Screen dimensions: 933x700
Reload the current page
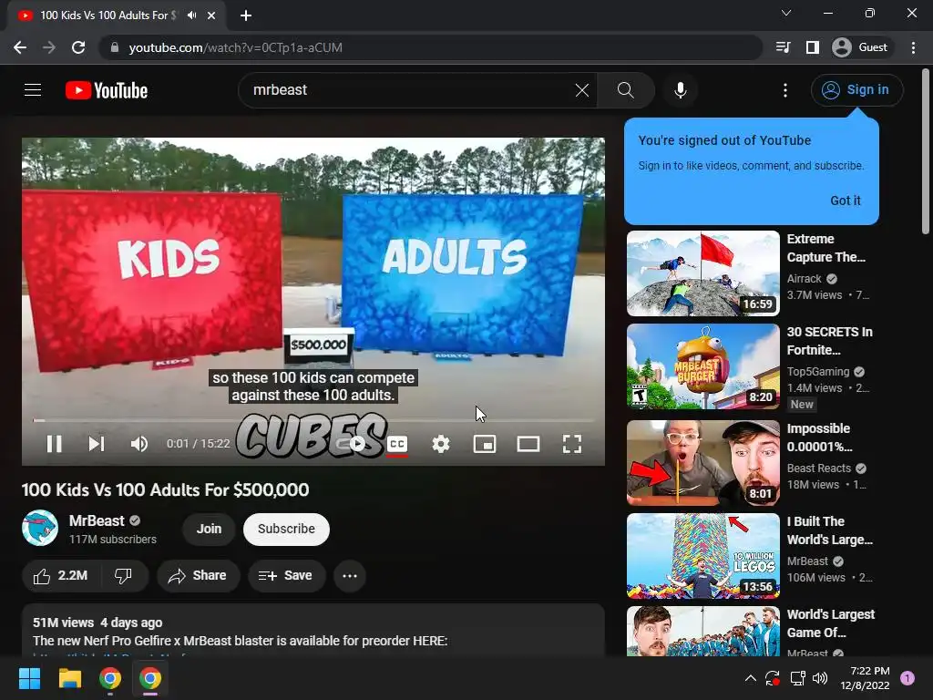point(78,47)
